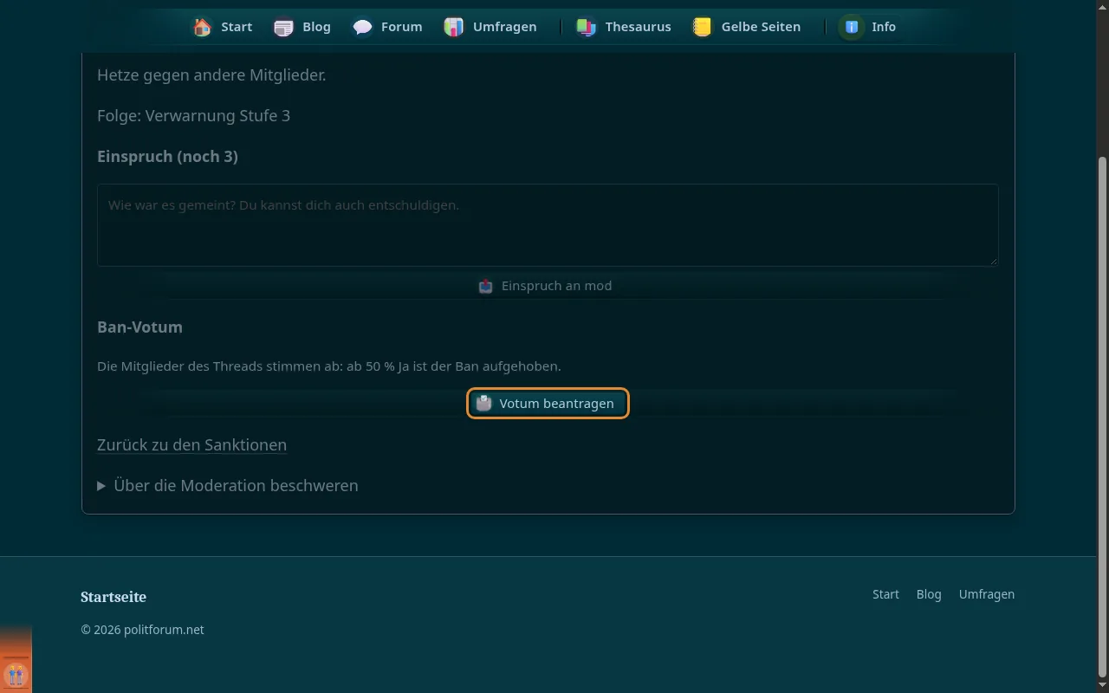Screen dimensions: 1109x693
Task: Follow 'Zurück zu den Sanktionen' link
Action: tap(191, 445)
